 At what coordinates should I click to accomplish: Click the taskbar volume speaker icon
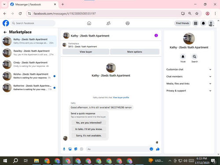pos(185,161)
